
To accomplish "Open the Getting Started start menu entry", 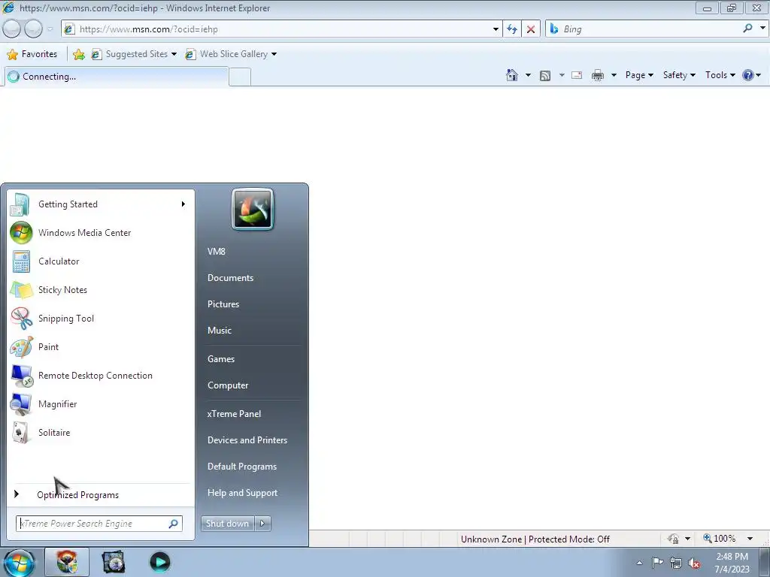I will 101,204.
